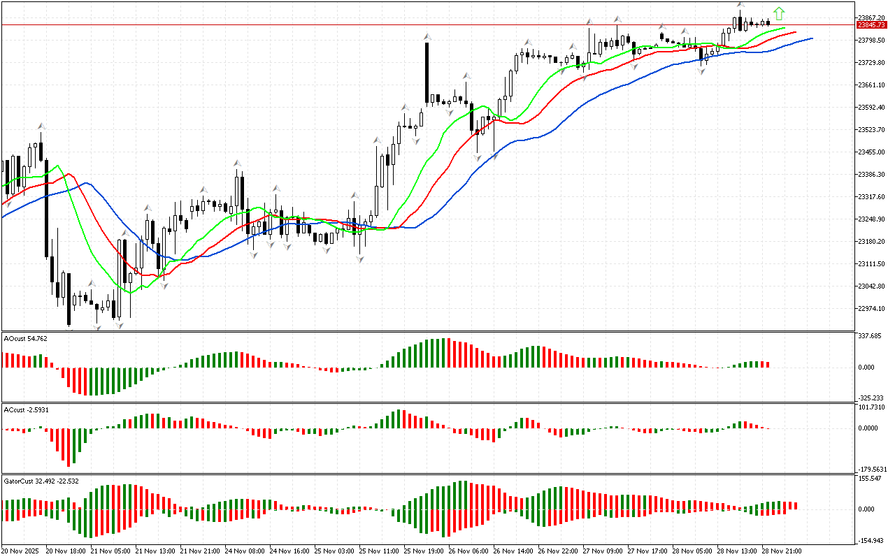Click the green Alligator lips line end
895x559 pixels.
[x=785, y=29]
